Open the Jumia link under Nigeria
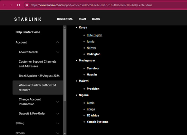The image size is (187, 135). coord(90,103)
